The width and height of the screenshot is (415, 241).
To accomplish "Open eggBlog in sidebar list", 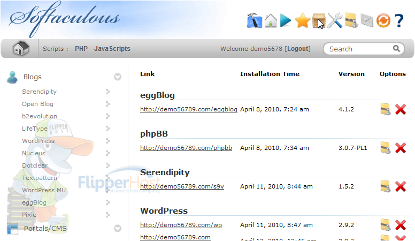I will coord(34,202).
